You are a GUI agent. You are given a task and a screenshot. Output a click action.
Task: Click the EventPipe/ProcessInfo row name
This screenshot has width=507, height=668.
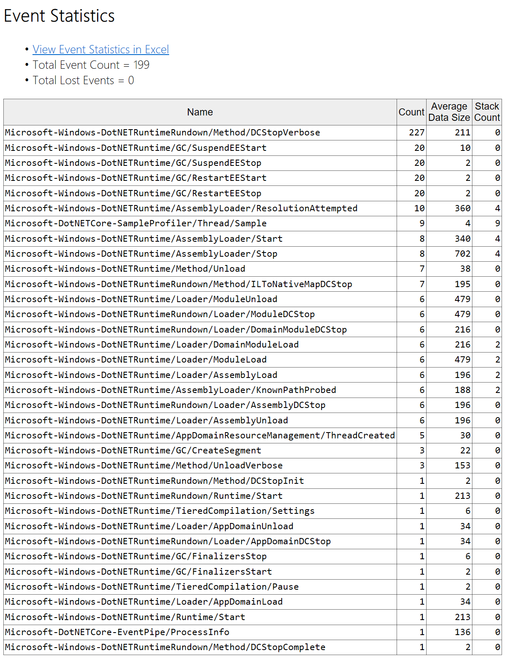click(117, 632)
